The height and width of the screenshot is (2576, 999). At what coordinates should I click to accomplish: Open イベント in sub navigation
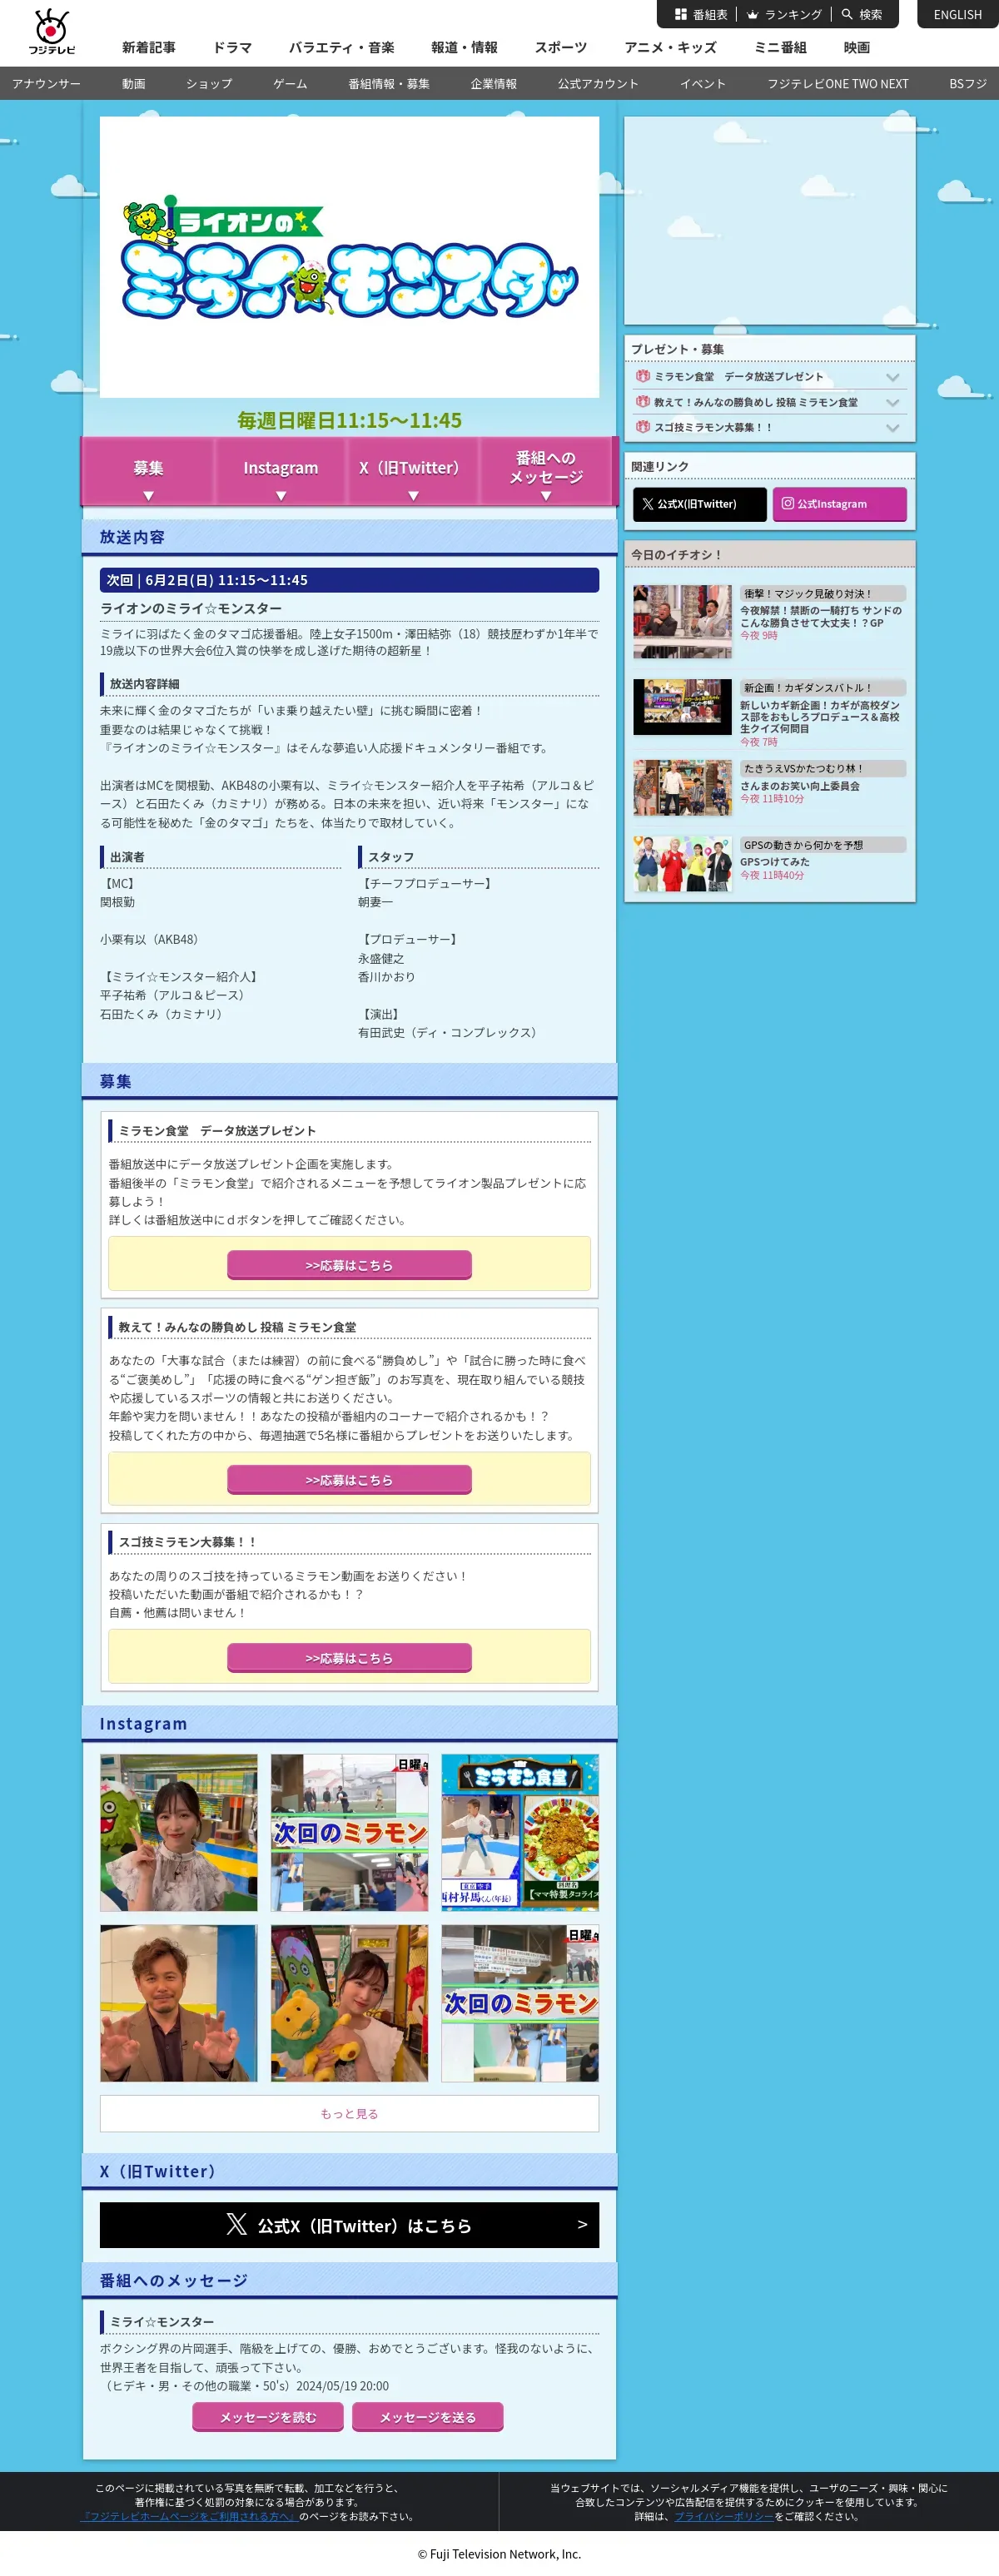tap(703, 84)
